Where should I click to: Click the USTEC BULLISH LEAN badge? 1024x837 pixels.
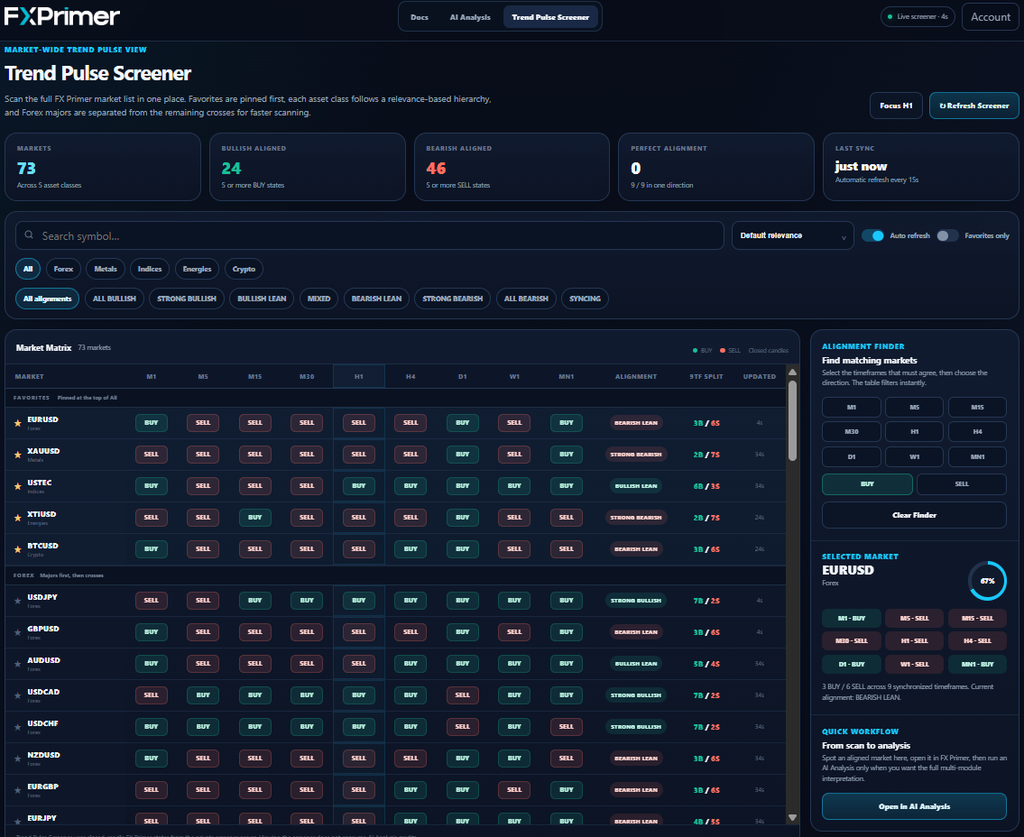(x=635, y=486)
